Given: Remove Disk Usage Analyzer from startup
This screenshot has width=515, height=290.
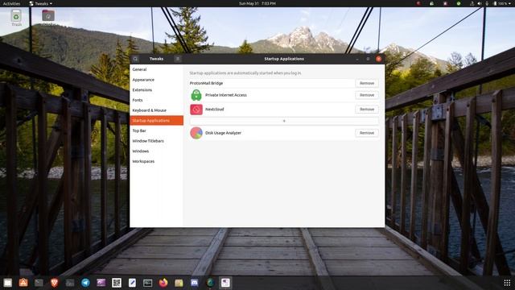Looking at the screenshot, I should point(367,133).
